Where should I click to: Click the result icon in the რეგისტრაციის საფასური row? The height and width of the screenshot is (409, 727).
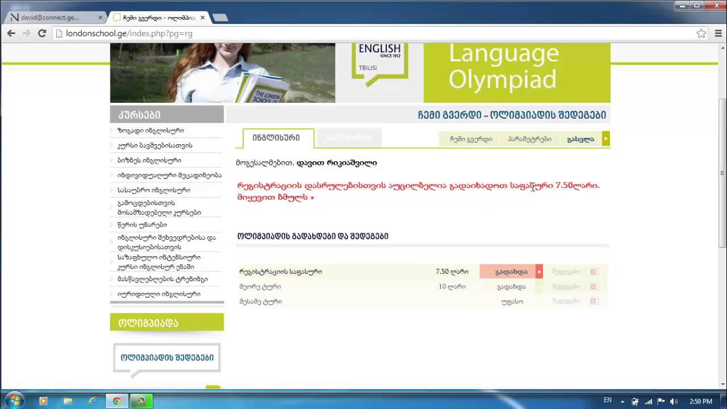pyautogui.click(x=594, y=272)
